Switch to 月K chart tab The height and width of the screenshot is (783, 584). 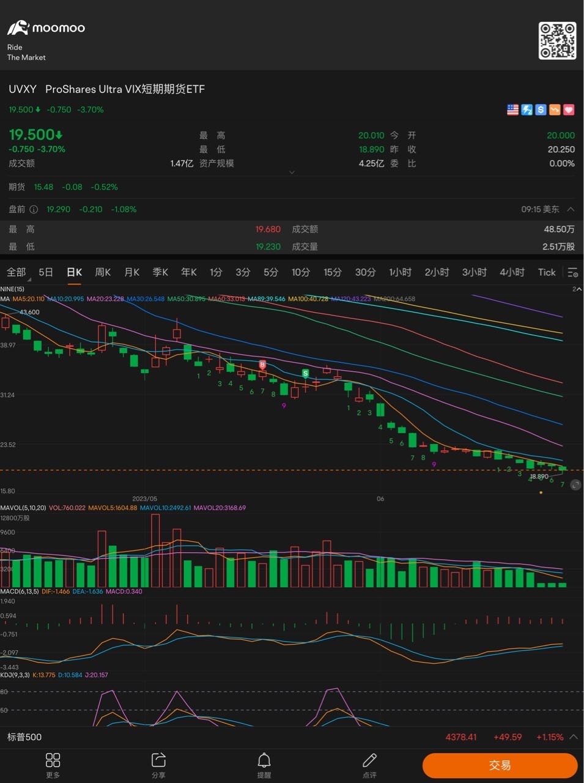pos(131,272)
